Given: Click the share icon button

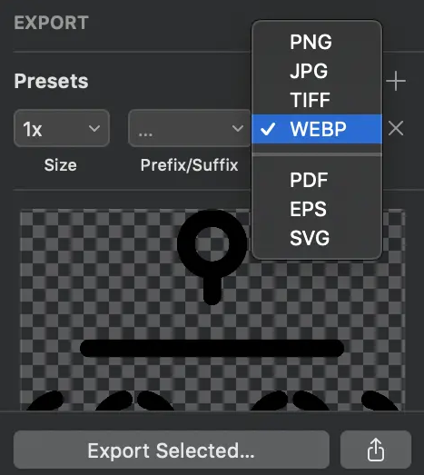Looking at the screenshot, I should point(376,450).
